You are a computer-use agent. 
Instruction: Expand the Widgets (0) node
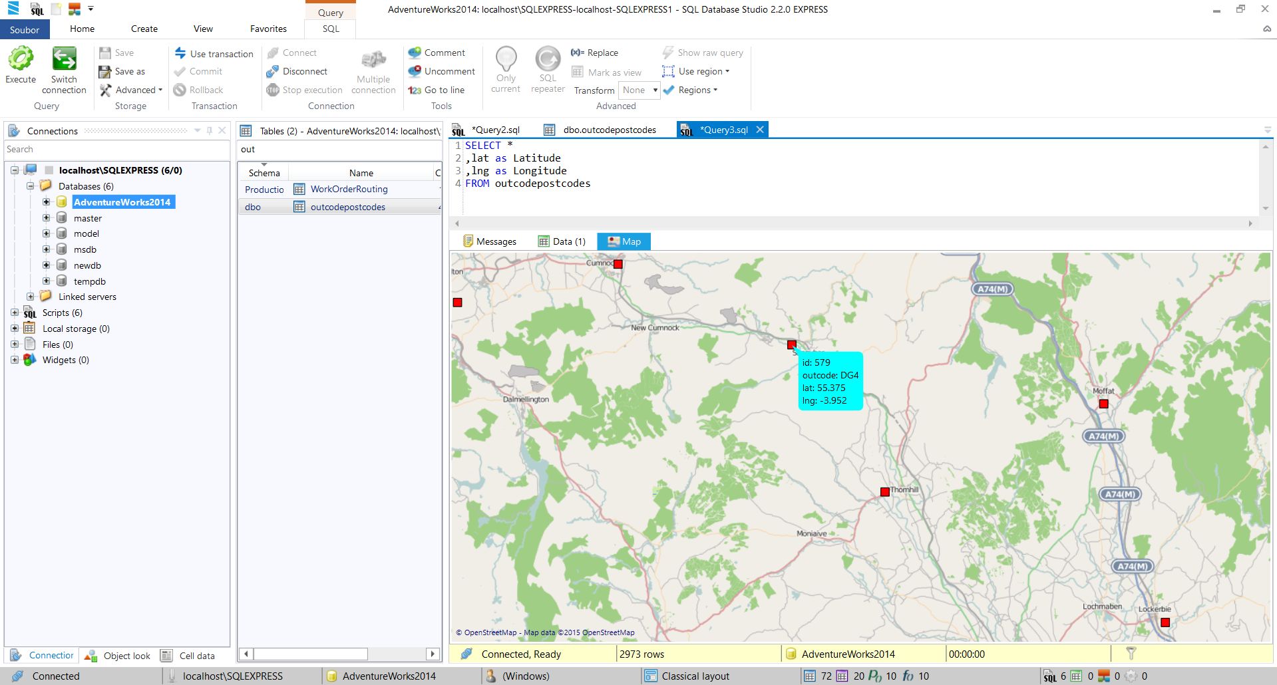15,360
